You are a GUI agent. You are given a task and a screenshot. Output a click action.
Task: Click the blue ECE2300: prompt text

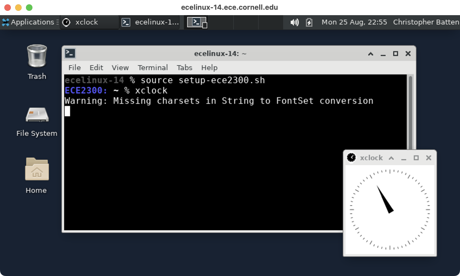click(86, 90)
